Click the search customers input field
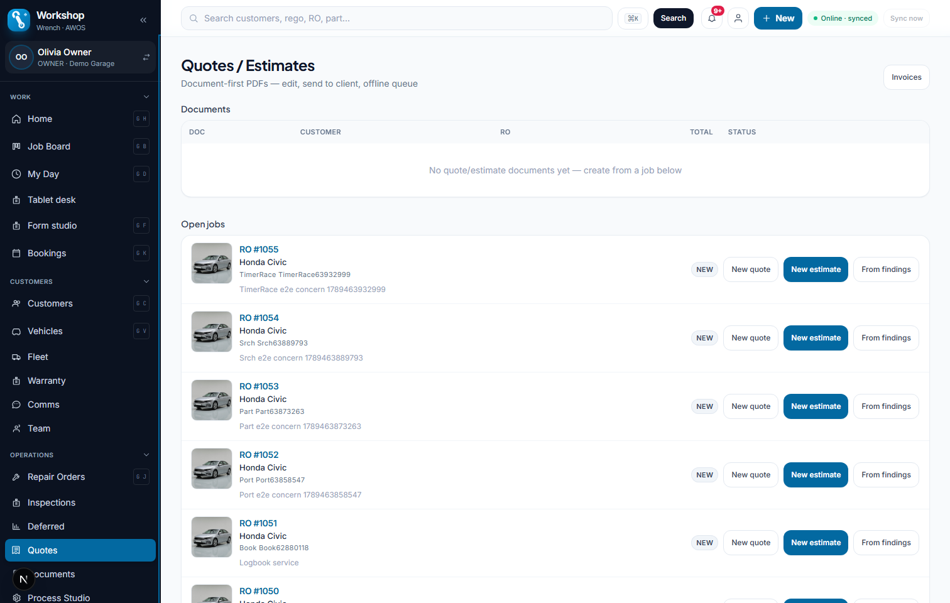Viewport: 950px width, 603px height. 396,18
